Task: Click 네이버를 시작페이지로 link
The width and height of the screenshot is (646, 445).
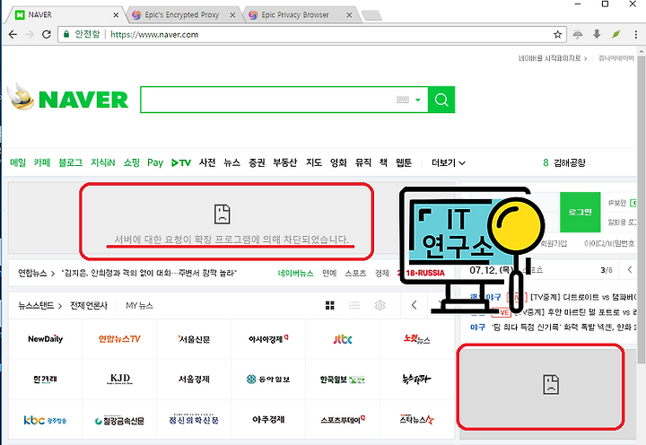Action: [x=552, y=58]
